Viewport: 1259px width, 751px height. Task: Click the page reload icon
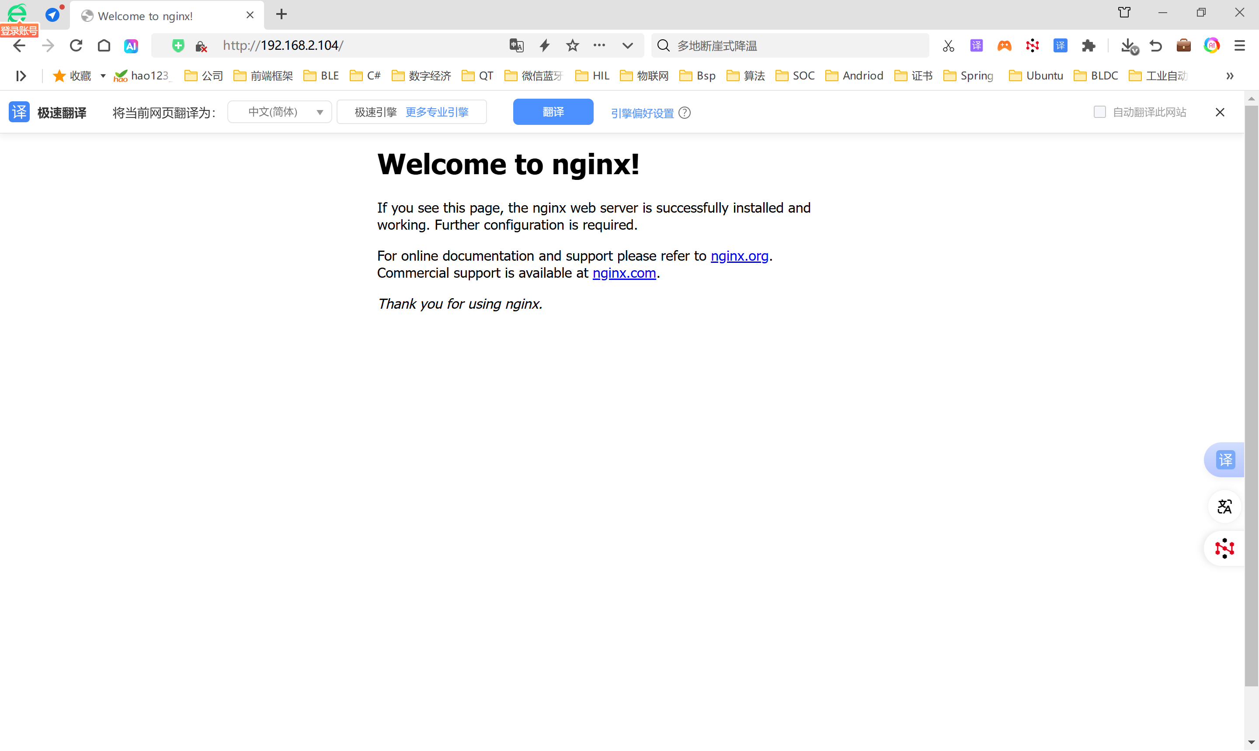coord(76,45)
